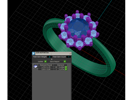Click the 'Total Gem Count' label
The width and height of the screenshot is (133, 100).
pos(59,57)
